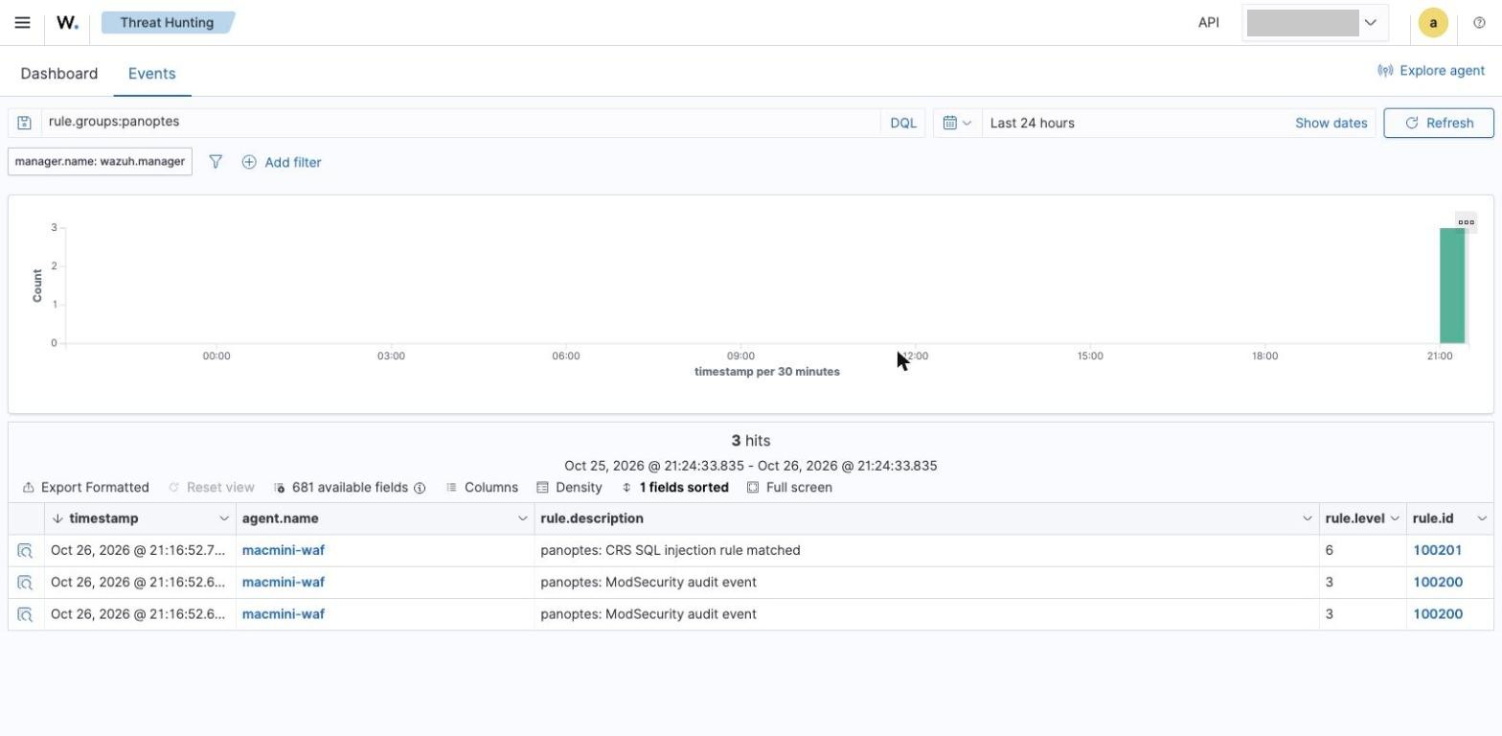Click the Wazuh logo home icon

[67, 22]
